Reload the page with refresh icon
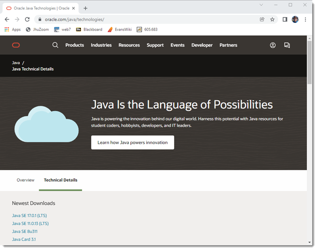 click(x=27, y=19)
